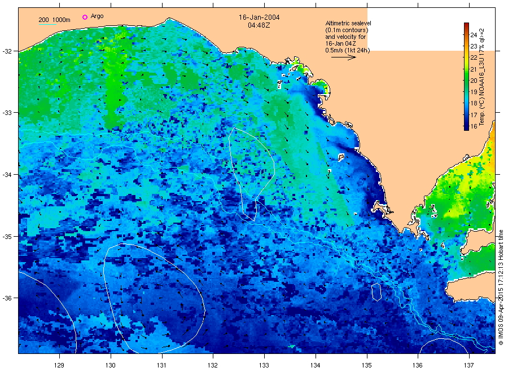Click the magenta Argo circle marker in legend
The width and height of the screenshot is (508, 372).
tap(85, 17)
